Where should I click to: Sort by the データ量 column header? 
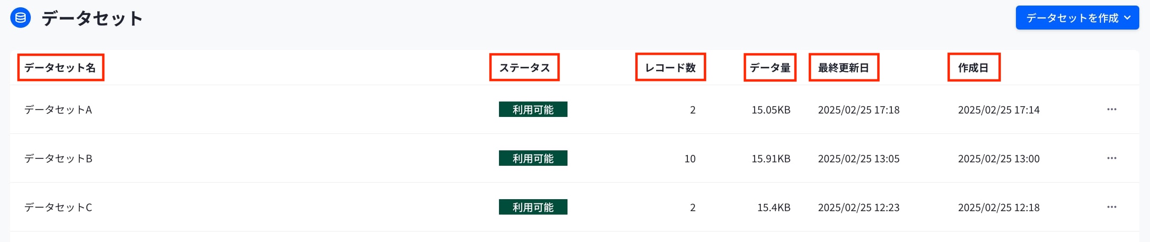point(770,67)
